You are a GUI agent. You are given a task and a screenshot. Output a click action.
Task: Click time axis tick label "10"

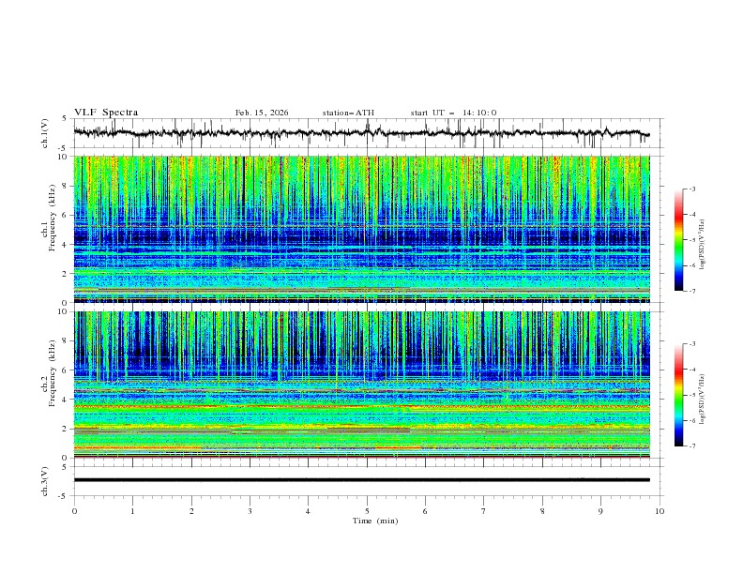660,511
